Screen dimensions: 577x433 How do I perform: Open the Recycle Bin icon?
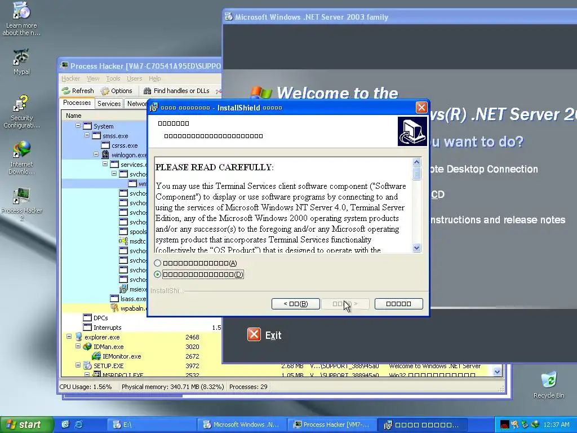point(549,385)
